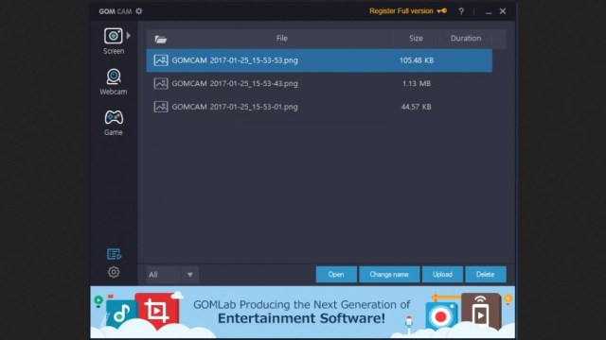
Task: Close the GOM CAM window
Action: 503,11
